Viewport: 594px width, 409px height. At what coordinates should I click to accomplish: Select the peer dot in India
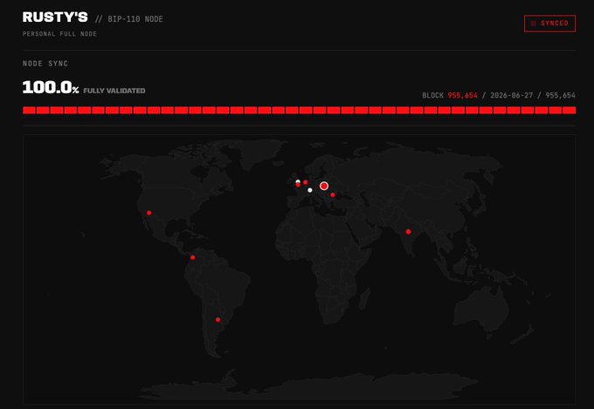(x=409, y=232)
